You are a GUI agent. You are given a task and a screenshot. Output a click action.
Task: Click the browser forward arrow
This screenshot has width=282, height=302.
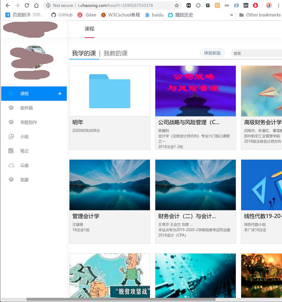click(17, 5)
